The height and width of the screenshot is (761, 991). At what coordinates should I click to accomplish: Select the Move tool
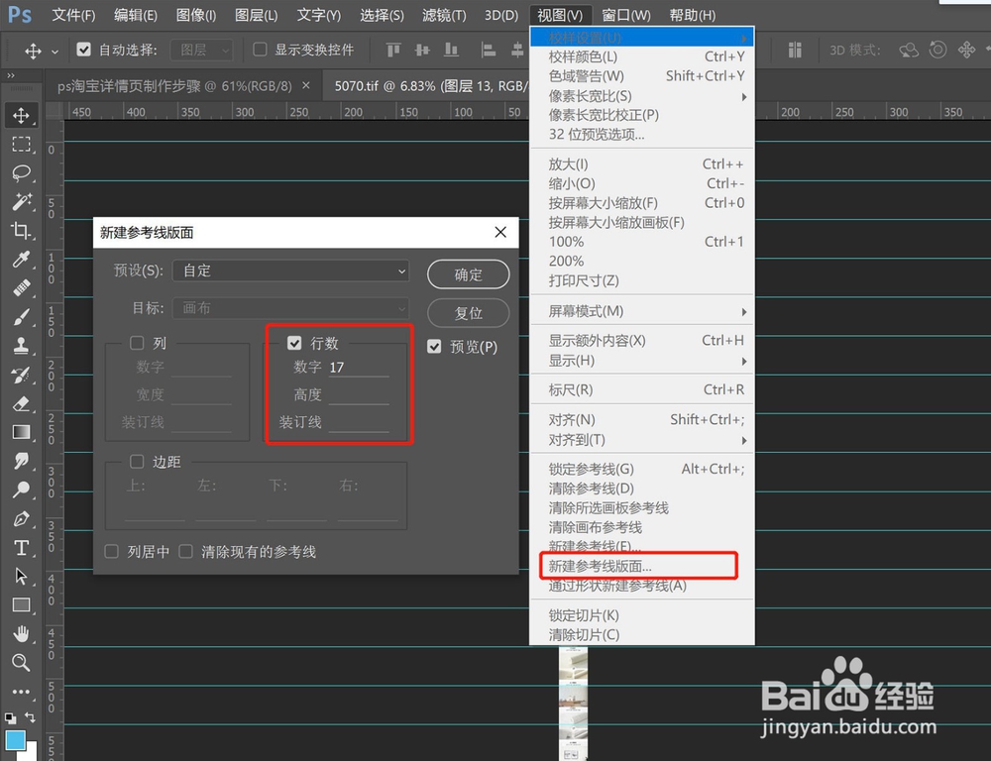tap(22, 115)
